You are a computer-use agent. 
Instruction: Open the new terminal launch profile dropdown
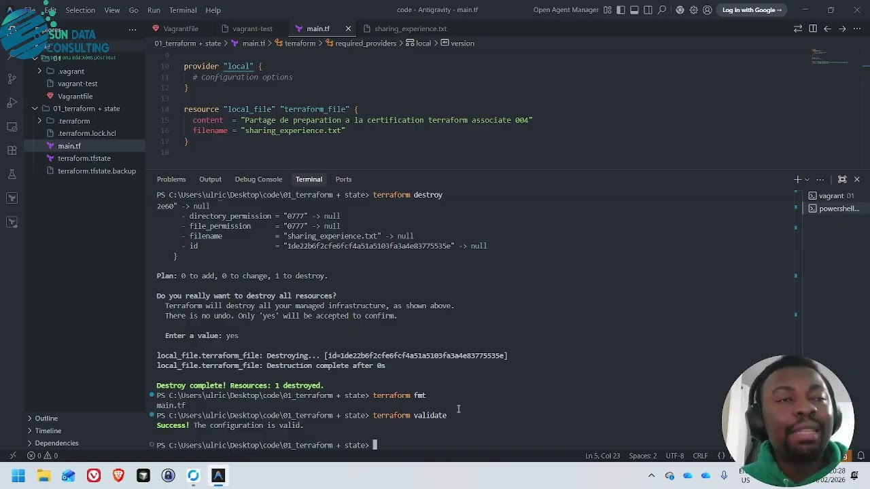pyautogui.click(x=807, y=179)
